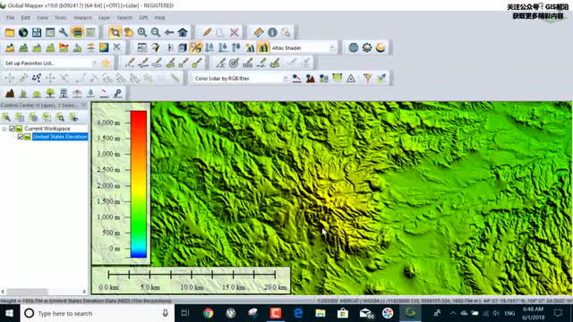Expand the Color Lidar by RGB/Elev dropdown

click(x=285, y=79)
